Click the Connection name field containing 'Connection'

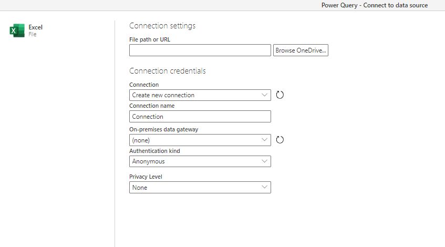click(x=200, y=117)
